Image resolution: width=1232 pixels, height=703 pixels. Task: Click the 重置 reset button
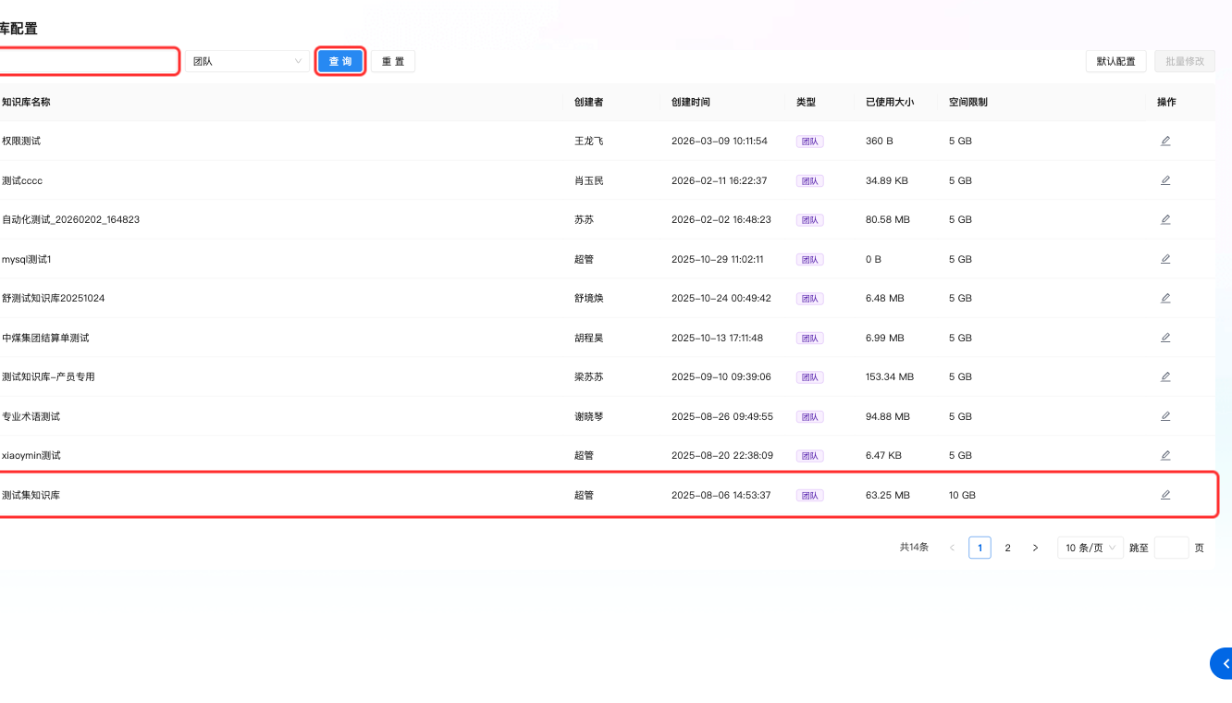(x=393, y=61)
